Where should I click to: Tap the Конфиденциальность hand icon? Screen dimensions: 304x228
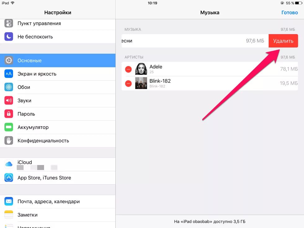point(9,141)
